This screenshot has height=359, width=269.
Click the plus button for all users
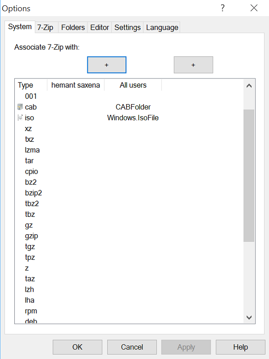(x=193, y=65)
